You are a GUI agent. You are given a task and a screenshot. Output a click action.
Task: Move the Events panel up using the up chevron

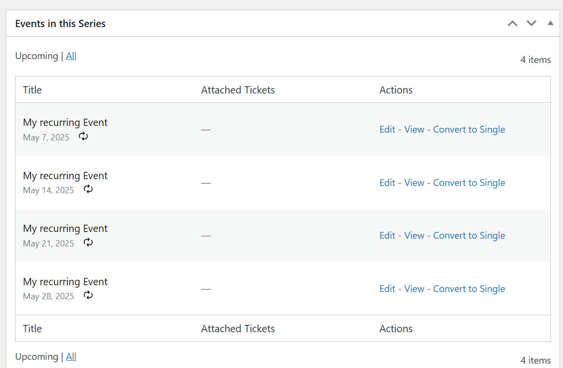pos(512,23)
